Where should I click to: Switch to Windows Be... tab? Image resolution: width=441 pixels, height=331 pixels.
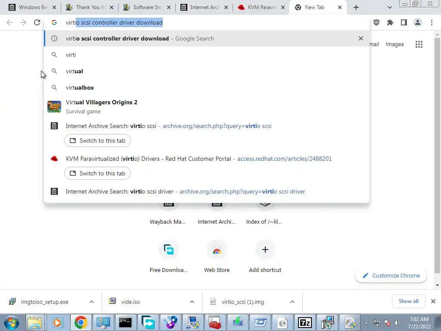(x=32, y=7)
